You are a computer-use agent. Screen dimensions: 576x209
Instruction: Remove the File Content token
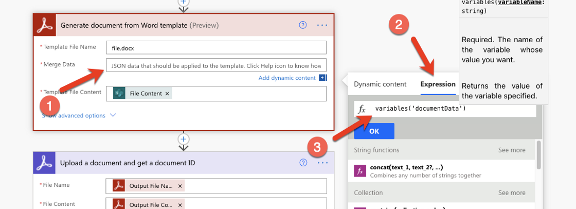[x=167, y=94]
